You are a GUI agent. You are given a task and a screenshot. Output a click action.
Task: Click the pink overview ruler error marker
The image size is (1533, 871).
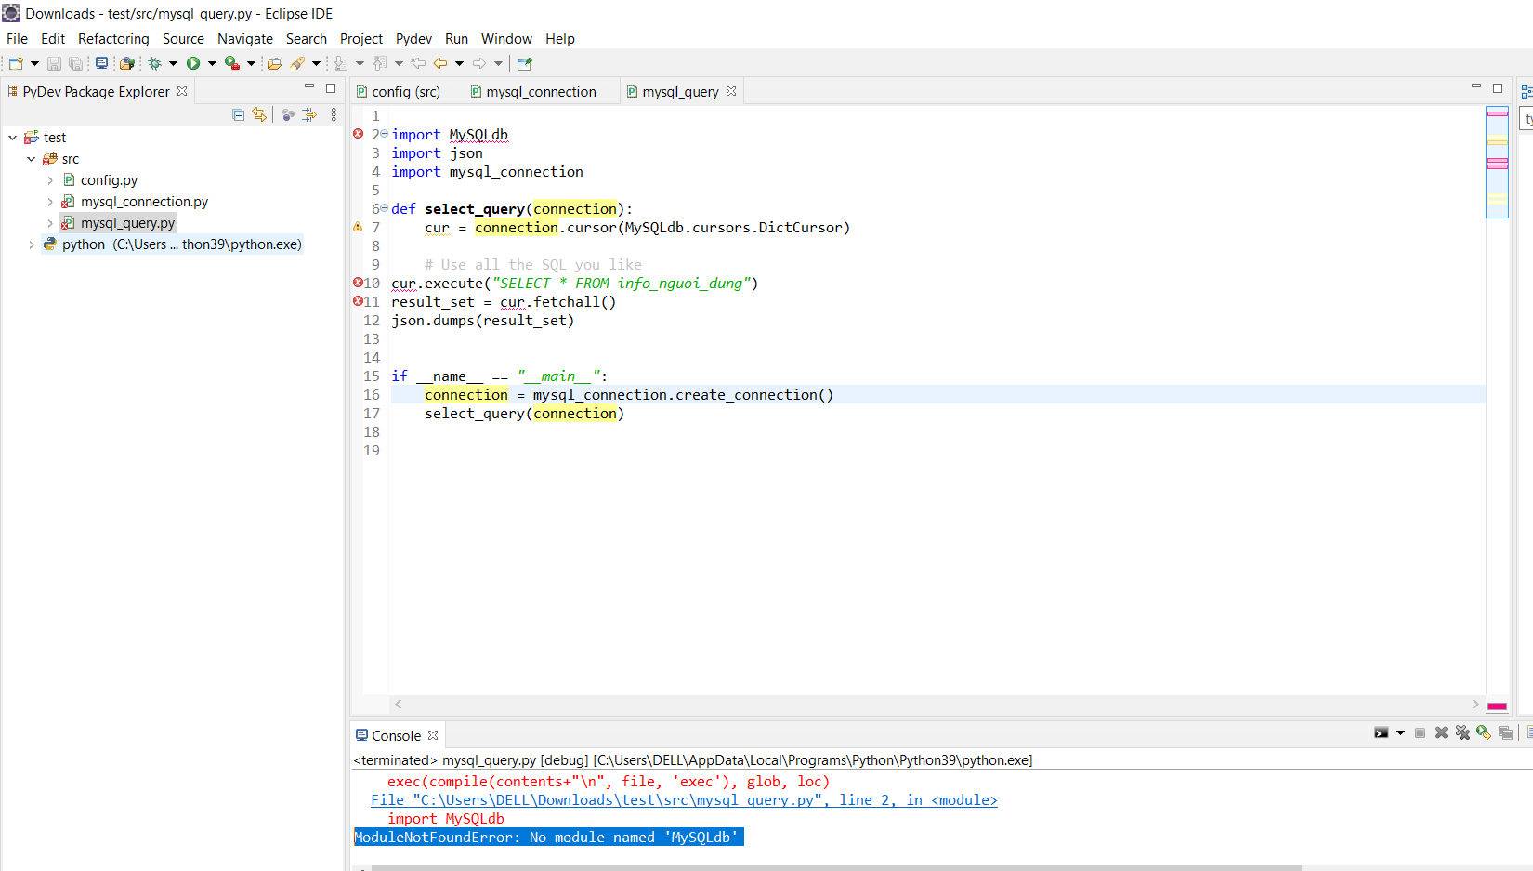(1498, 113)
